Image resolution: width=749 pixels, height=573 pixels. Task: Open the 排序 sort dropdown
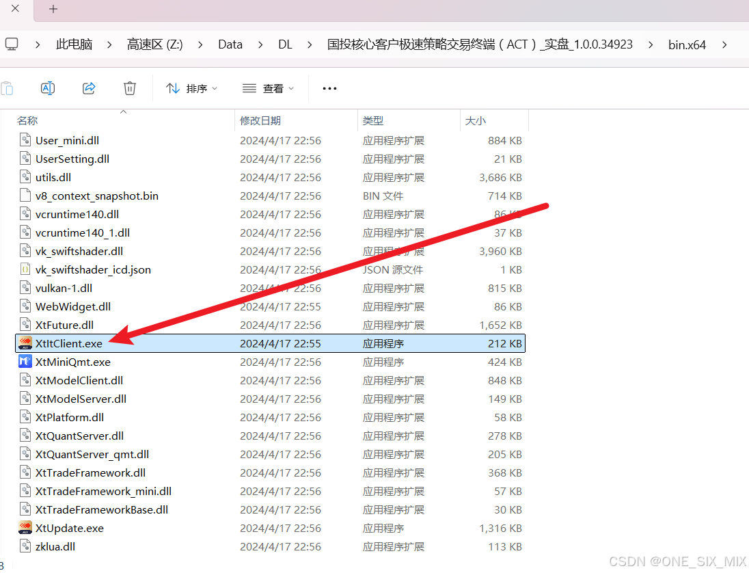[191, 88]
